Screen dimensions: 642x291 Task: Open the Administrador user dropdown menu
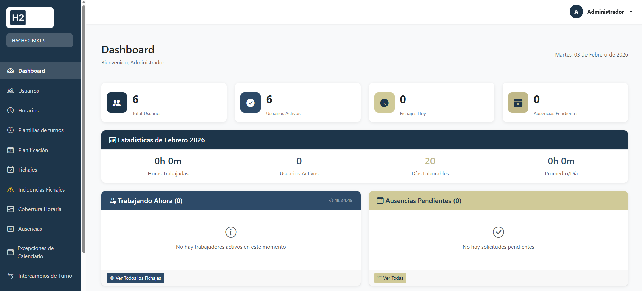(x=605, y=12)
